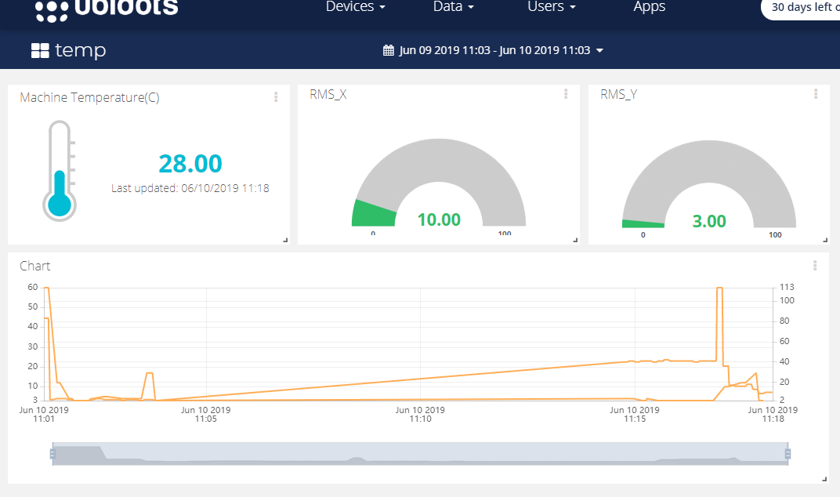Click the Ubidots logo icon
The height and width of the screenshot is (497, 840).
point(52,11)
